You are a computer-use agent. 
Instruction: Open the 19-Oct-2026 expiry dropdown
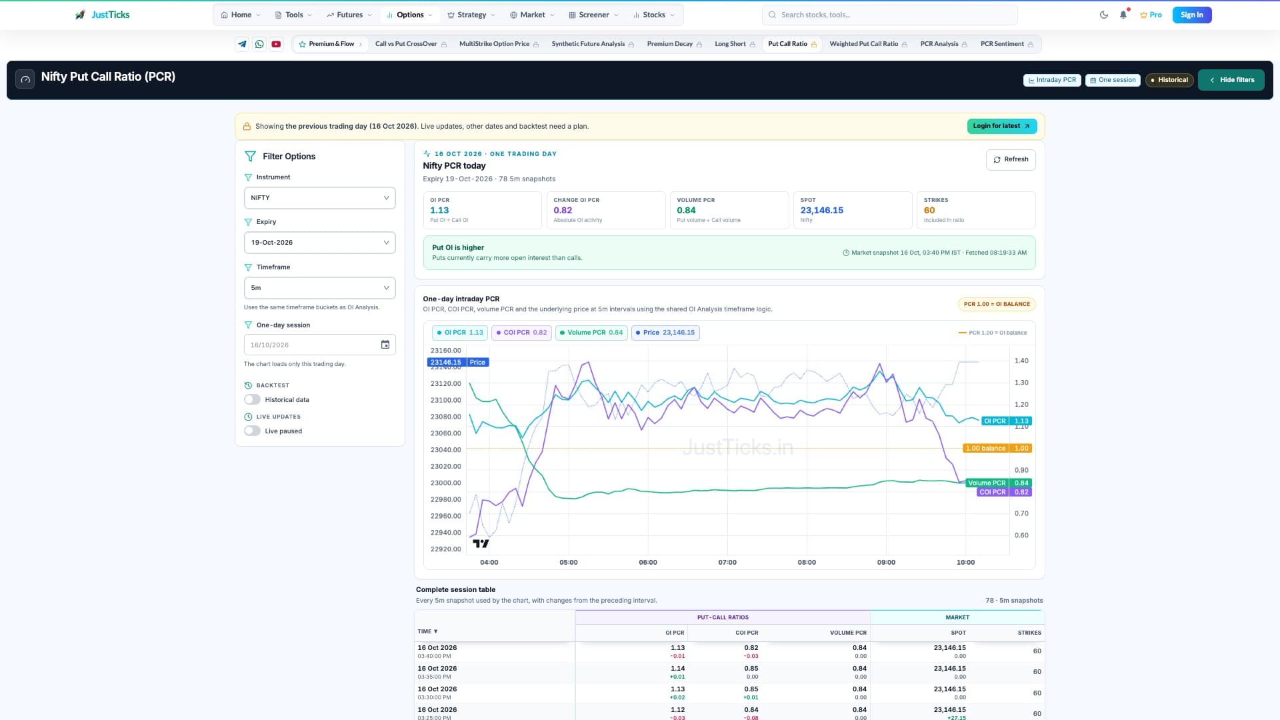(320, 243)
